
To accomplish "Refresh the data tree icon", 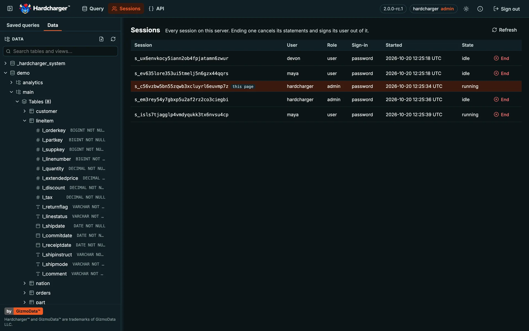I will (x=113, y=39).
